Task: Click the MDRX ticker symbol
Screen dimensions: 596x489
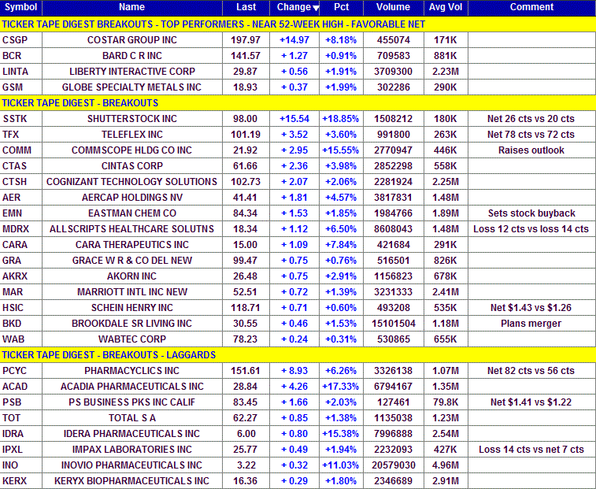Action: tap(16, 229)
